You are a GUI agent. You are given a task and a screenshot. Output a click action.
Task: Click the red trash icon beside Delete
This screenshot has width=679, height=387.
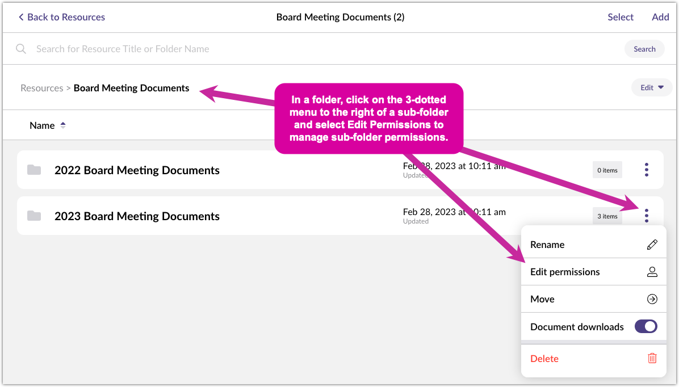[652, 358]
